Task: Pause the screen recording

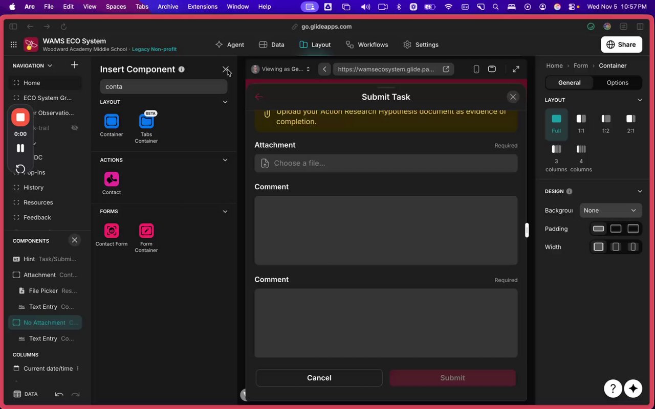Action: pos(20,148)
